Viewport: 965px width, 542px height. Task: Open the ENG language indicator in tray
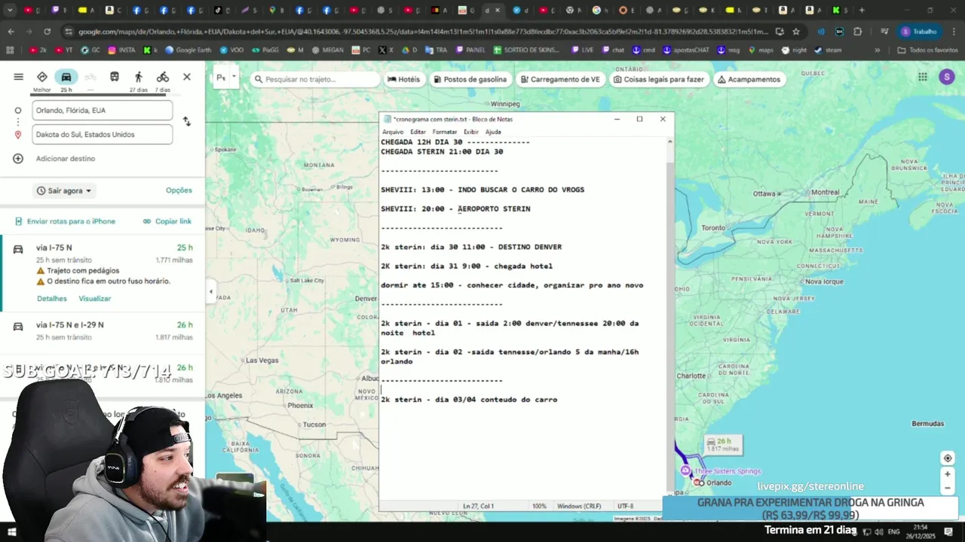coord(896,532)
